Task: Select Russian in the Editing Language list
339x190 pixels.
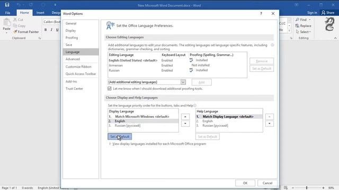Action: pos(114,70)
